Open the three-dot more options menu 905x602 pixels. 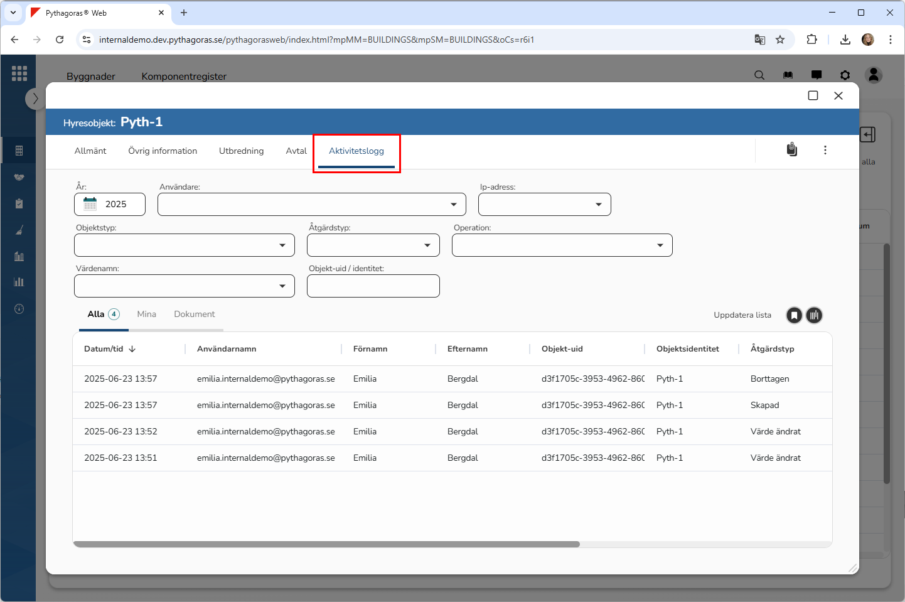[825, 150]
